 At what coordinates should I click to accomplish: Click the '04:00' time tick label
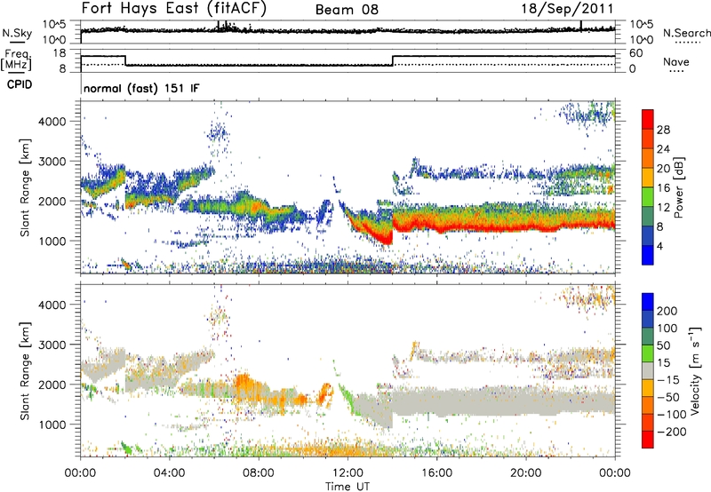(x=169, y=473)
